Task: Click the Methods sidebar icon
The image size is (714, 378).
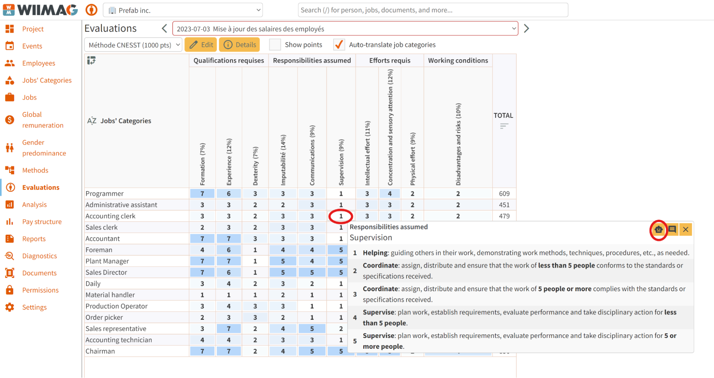Action: click(x=10, y=170)
